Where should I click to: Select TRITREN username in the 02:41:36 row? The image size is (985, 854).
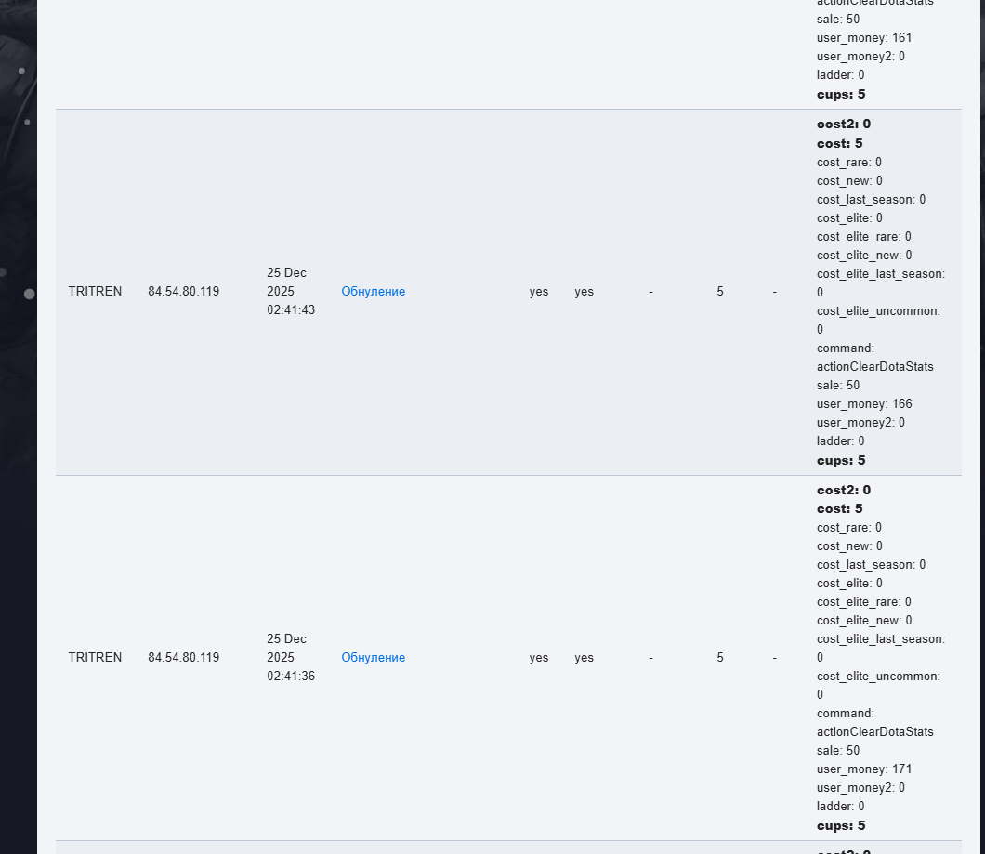point(95,658)
